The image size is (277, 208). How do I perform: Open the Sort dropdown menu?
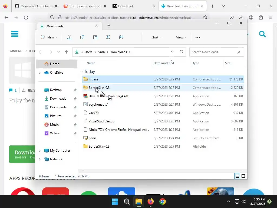[157, 37]
